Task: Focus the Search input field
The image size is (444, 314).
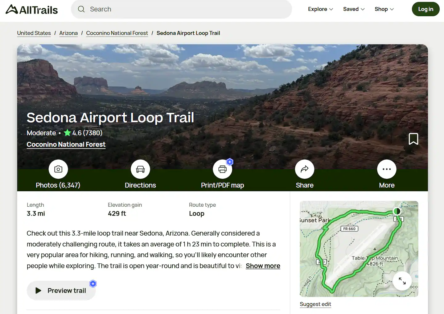Action: 181,9
